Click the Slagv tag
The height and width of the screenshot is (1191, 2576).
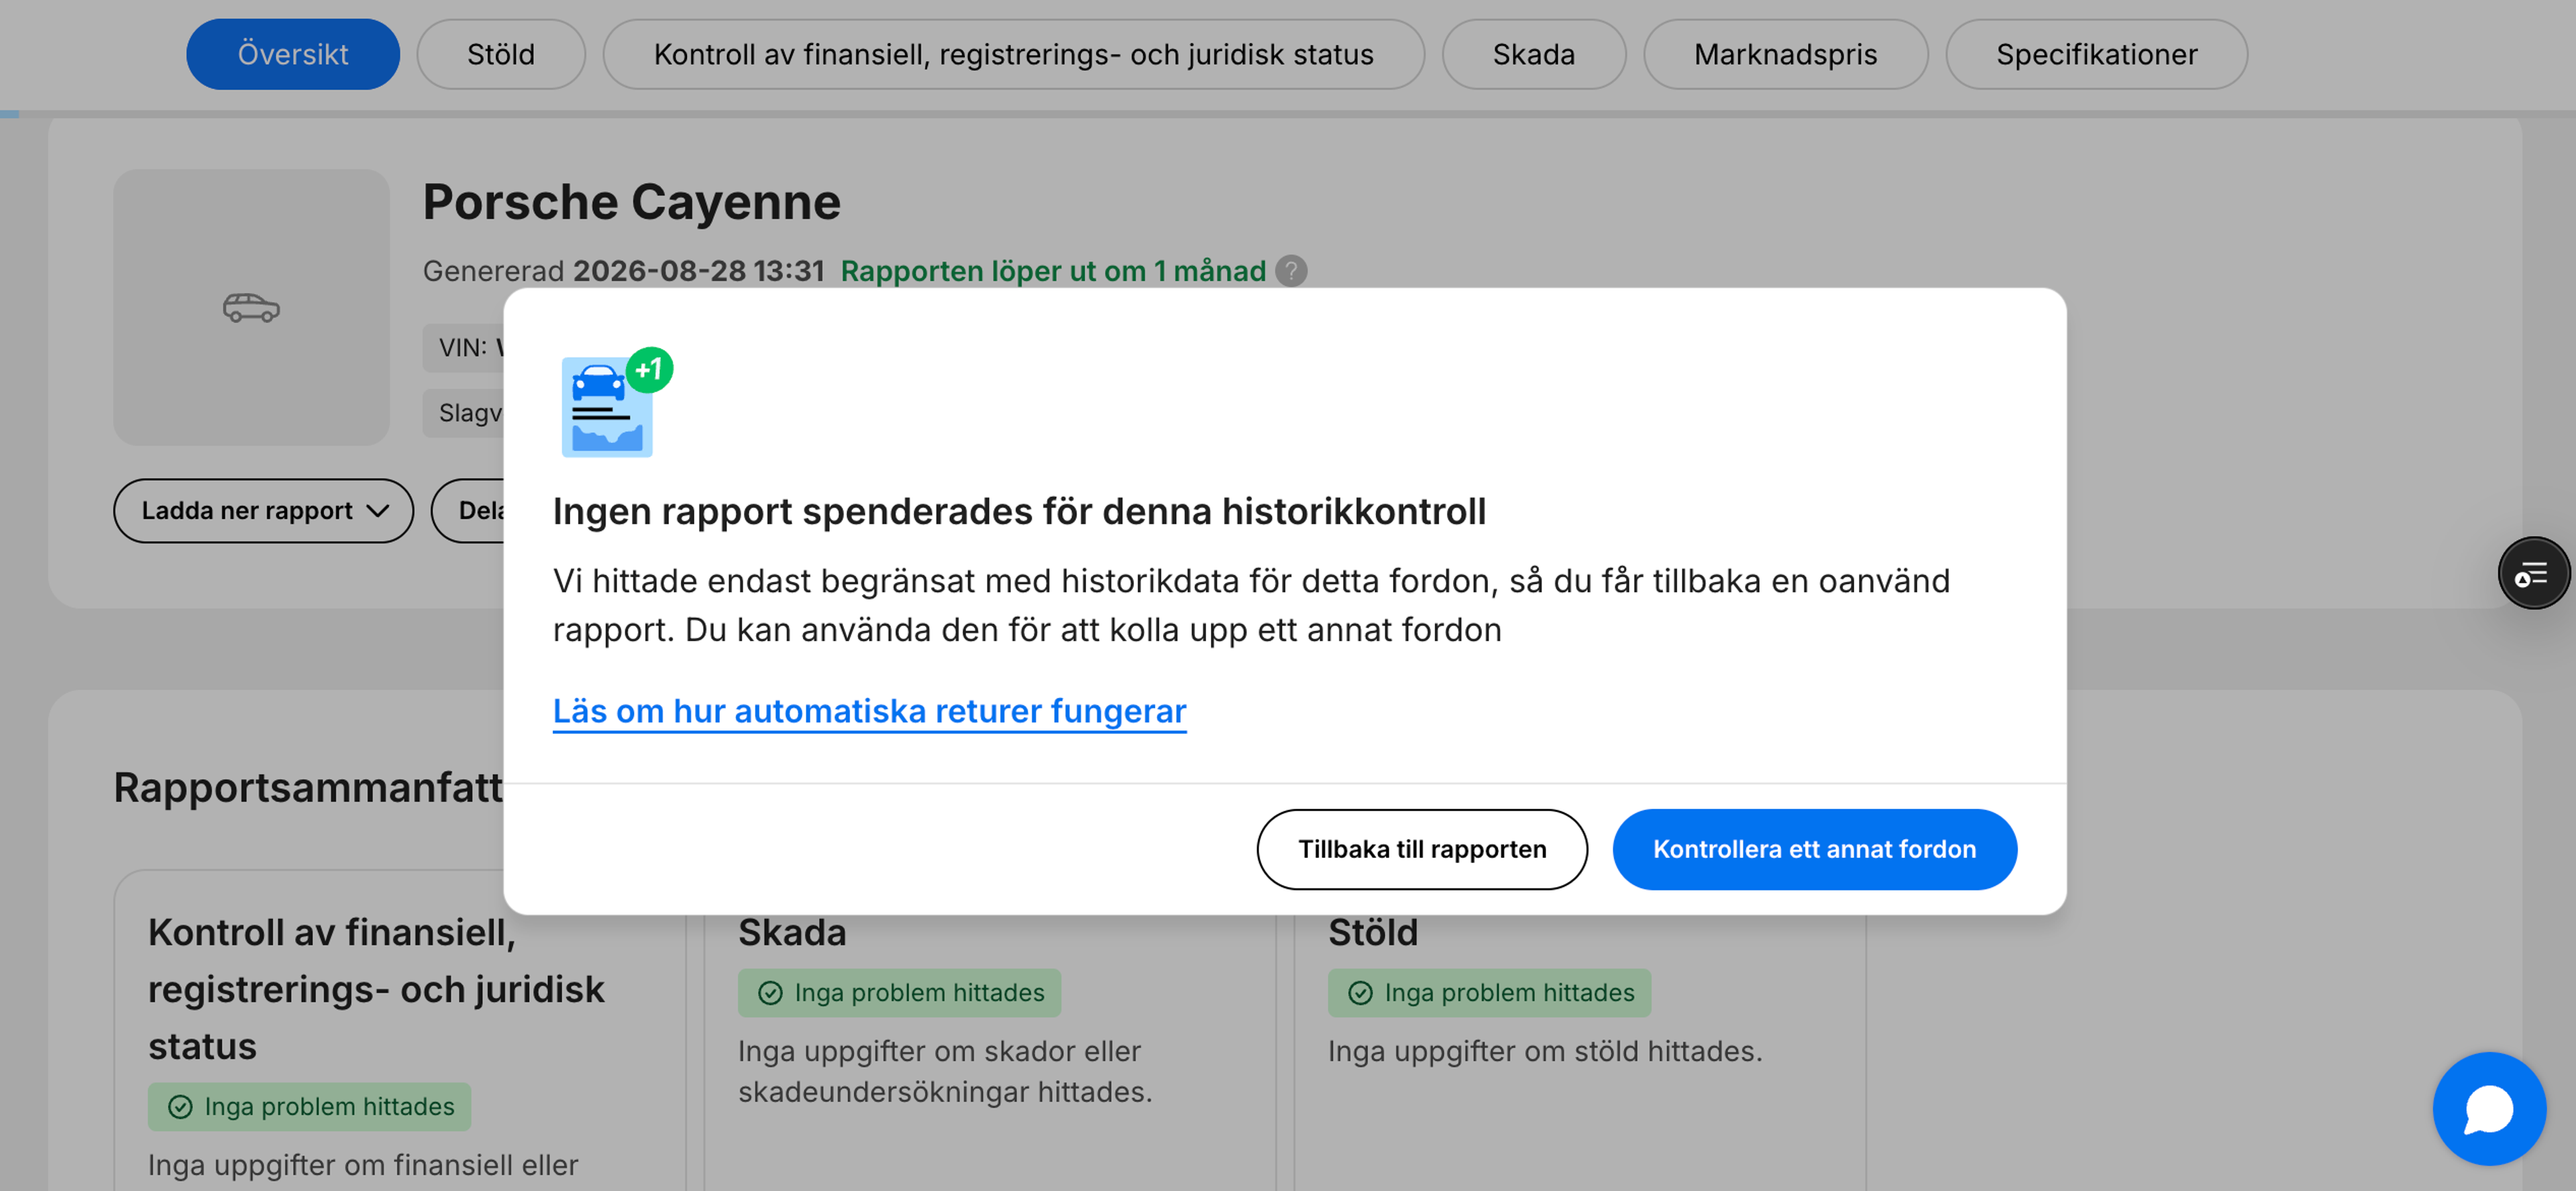[x=464, y=413]
